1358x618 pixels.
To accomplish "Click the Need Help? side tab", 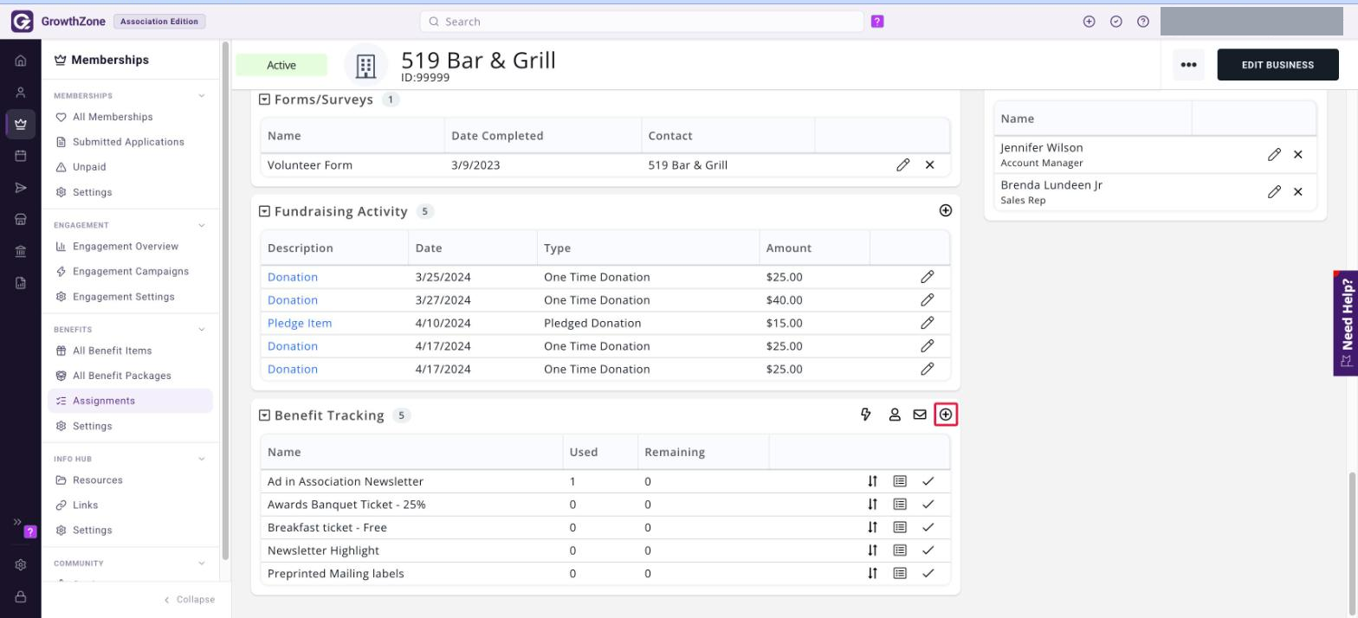I will coord(1346,323).
